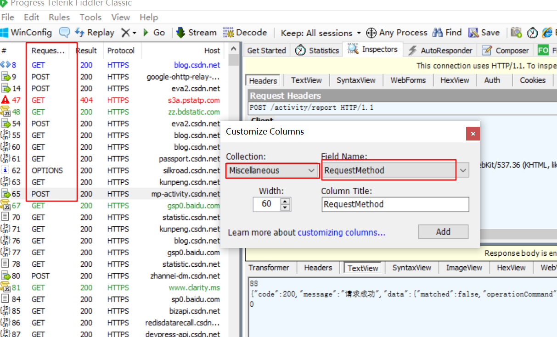Viewport: 557px width, 337px height.
Task: Select the response ImageView tab
Action: 464,268
